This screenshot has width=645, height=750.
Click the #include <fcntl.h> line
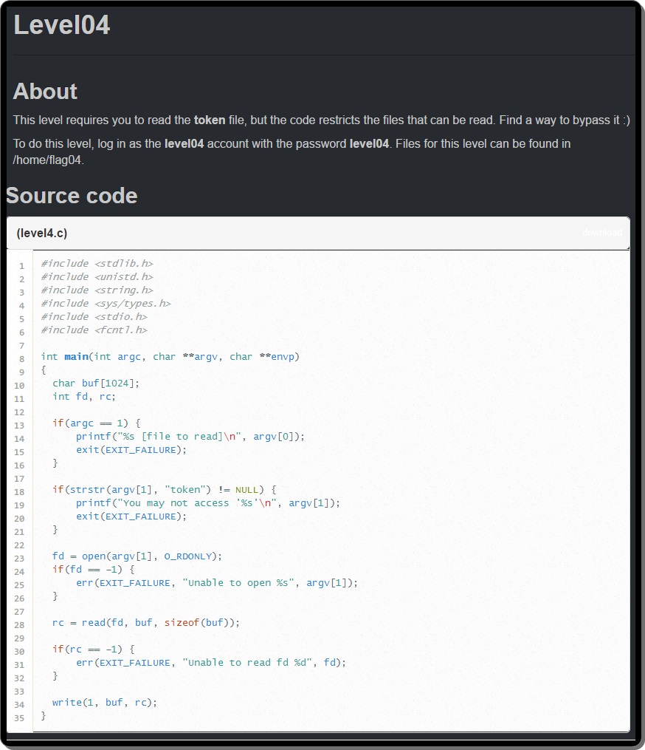point(94,330)
